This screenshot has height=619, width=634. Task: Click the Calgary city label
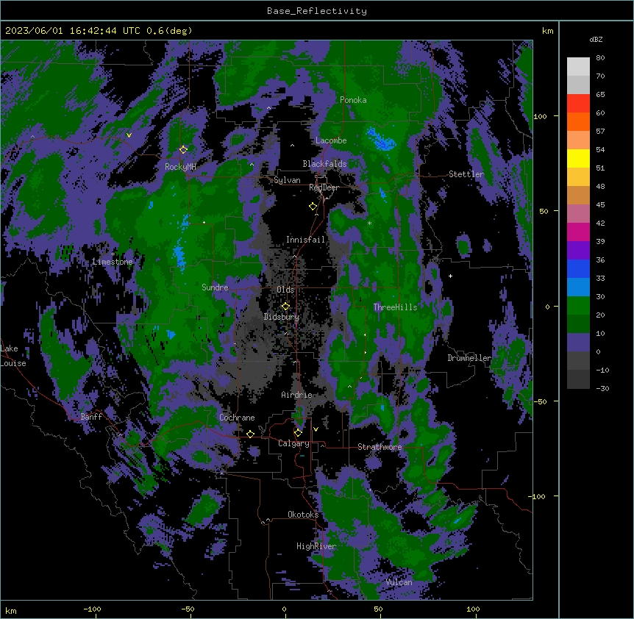[293, 443]
